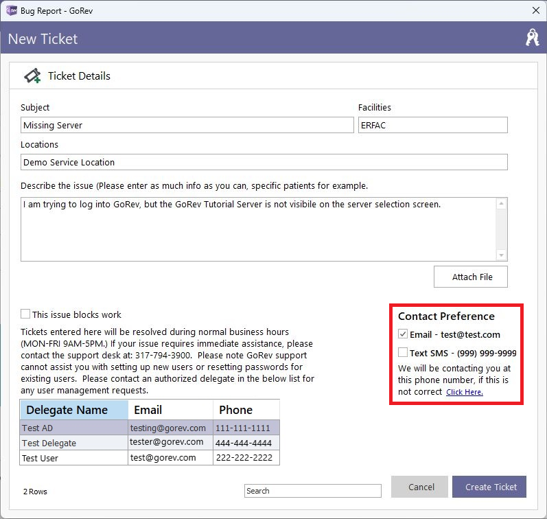The height and width of the screenshot is (519, 547).
Task: Click the 2 Rows count label
Action: tap(35, 492)
